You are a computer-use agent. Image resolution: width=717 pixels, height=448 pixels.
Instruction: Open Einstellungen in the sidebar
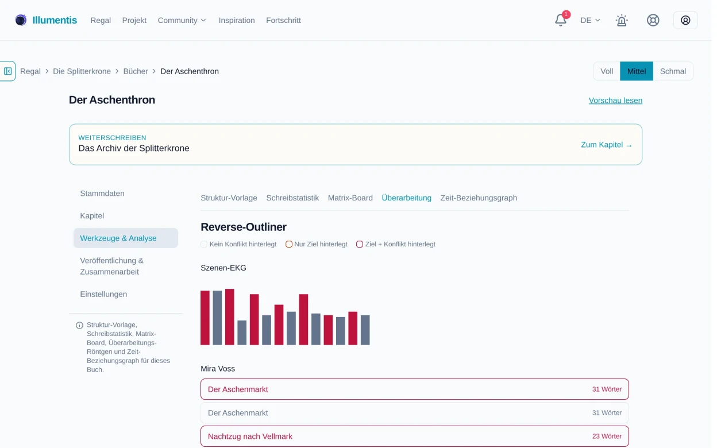click(x=126, y=294)
